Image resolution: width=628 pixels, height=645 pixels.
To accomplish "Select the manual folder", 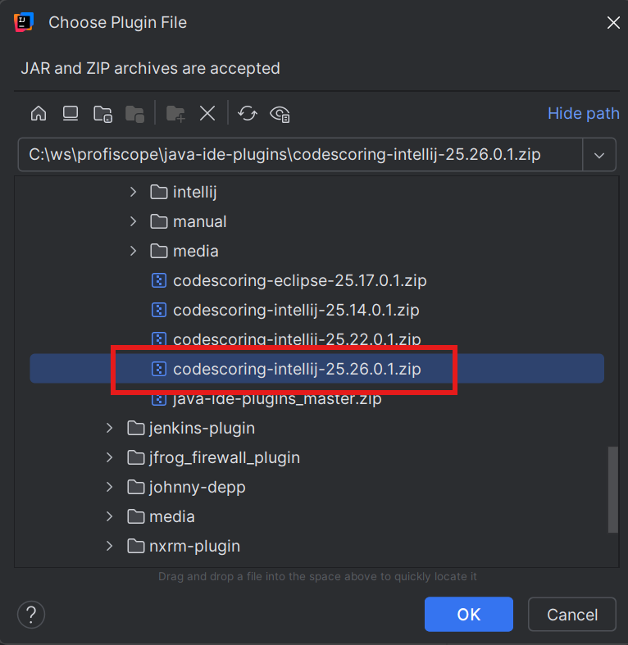I will 199,221.
